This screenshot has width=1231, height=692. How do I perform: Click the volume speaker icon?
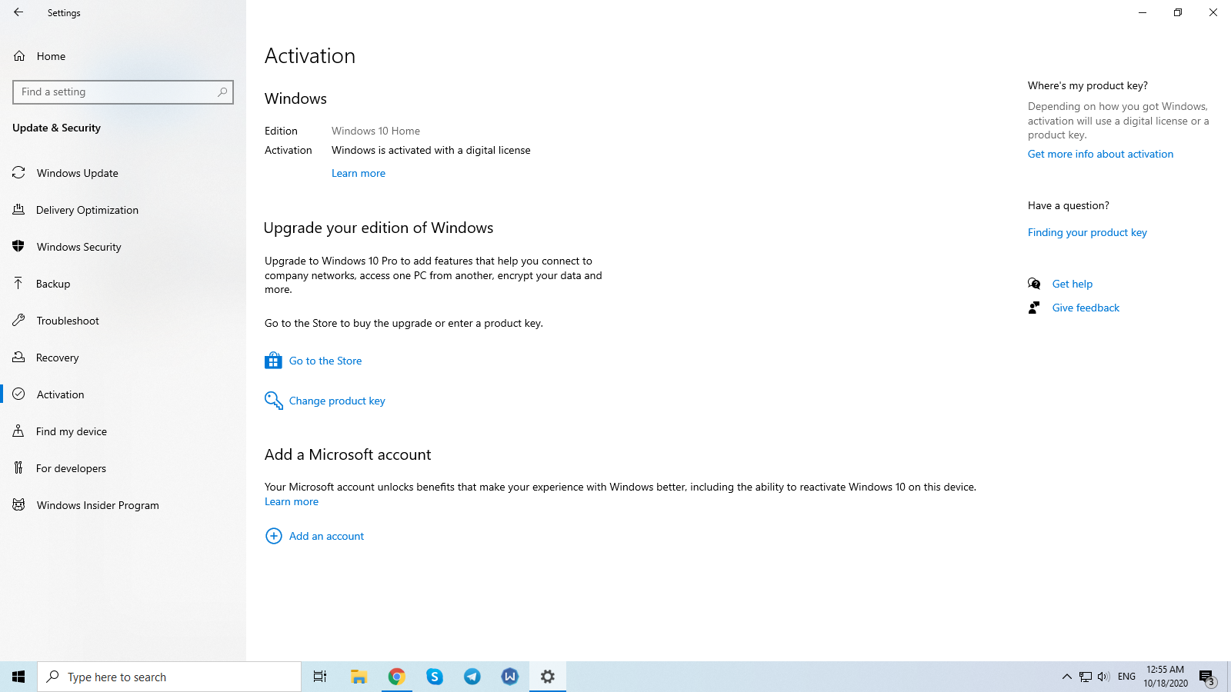point(1103,677)
